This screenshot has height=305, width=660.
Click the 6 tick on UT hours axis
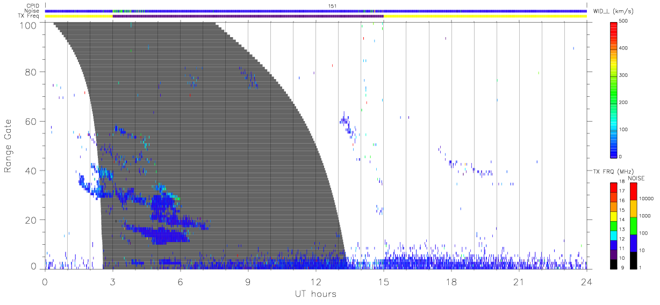click(x=180, y=281)
